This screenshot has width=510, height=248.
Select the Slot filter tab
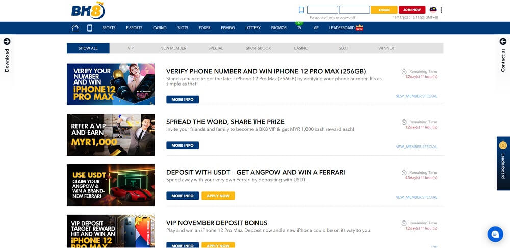(343, 48)
